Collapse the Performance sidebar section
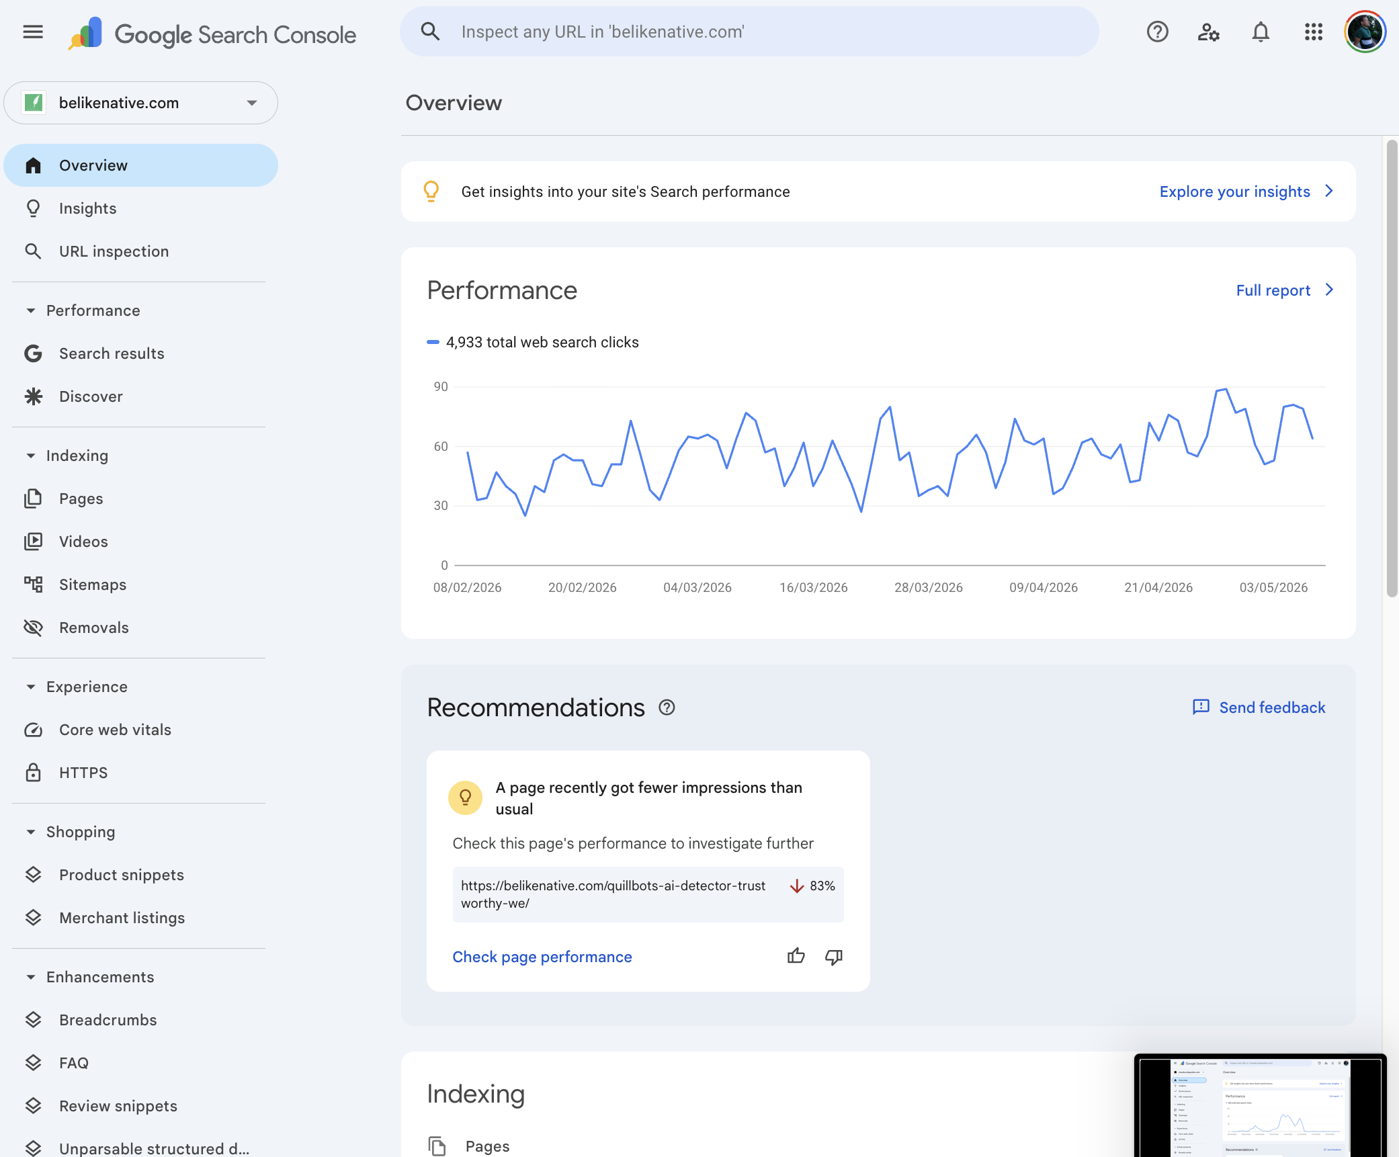This screenshot has height=1157, width=1399. [x=31, y=310]
